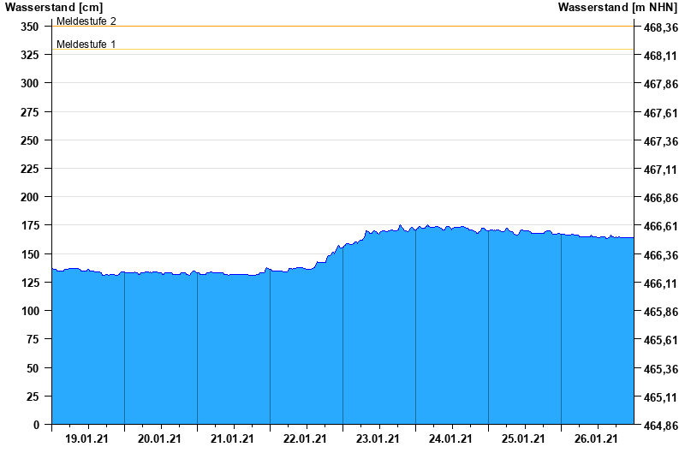Click the Wasserstand [m NHN] axis title

tap(617, 8)
